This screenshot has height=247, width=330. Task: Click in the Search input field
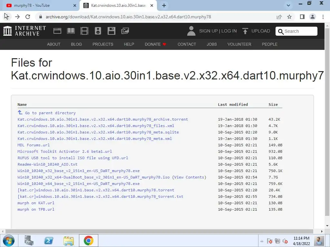296,31
